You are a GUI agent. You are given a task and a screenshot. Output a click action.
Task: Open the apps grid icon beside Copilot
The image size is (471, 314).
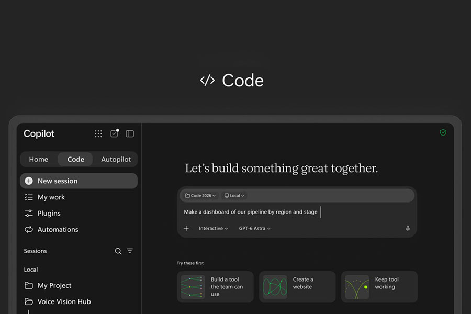(98, 134)
